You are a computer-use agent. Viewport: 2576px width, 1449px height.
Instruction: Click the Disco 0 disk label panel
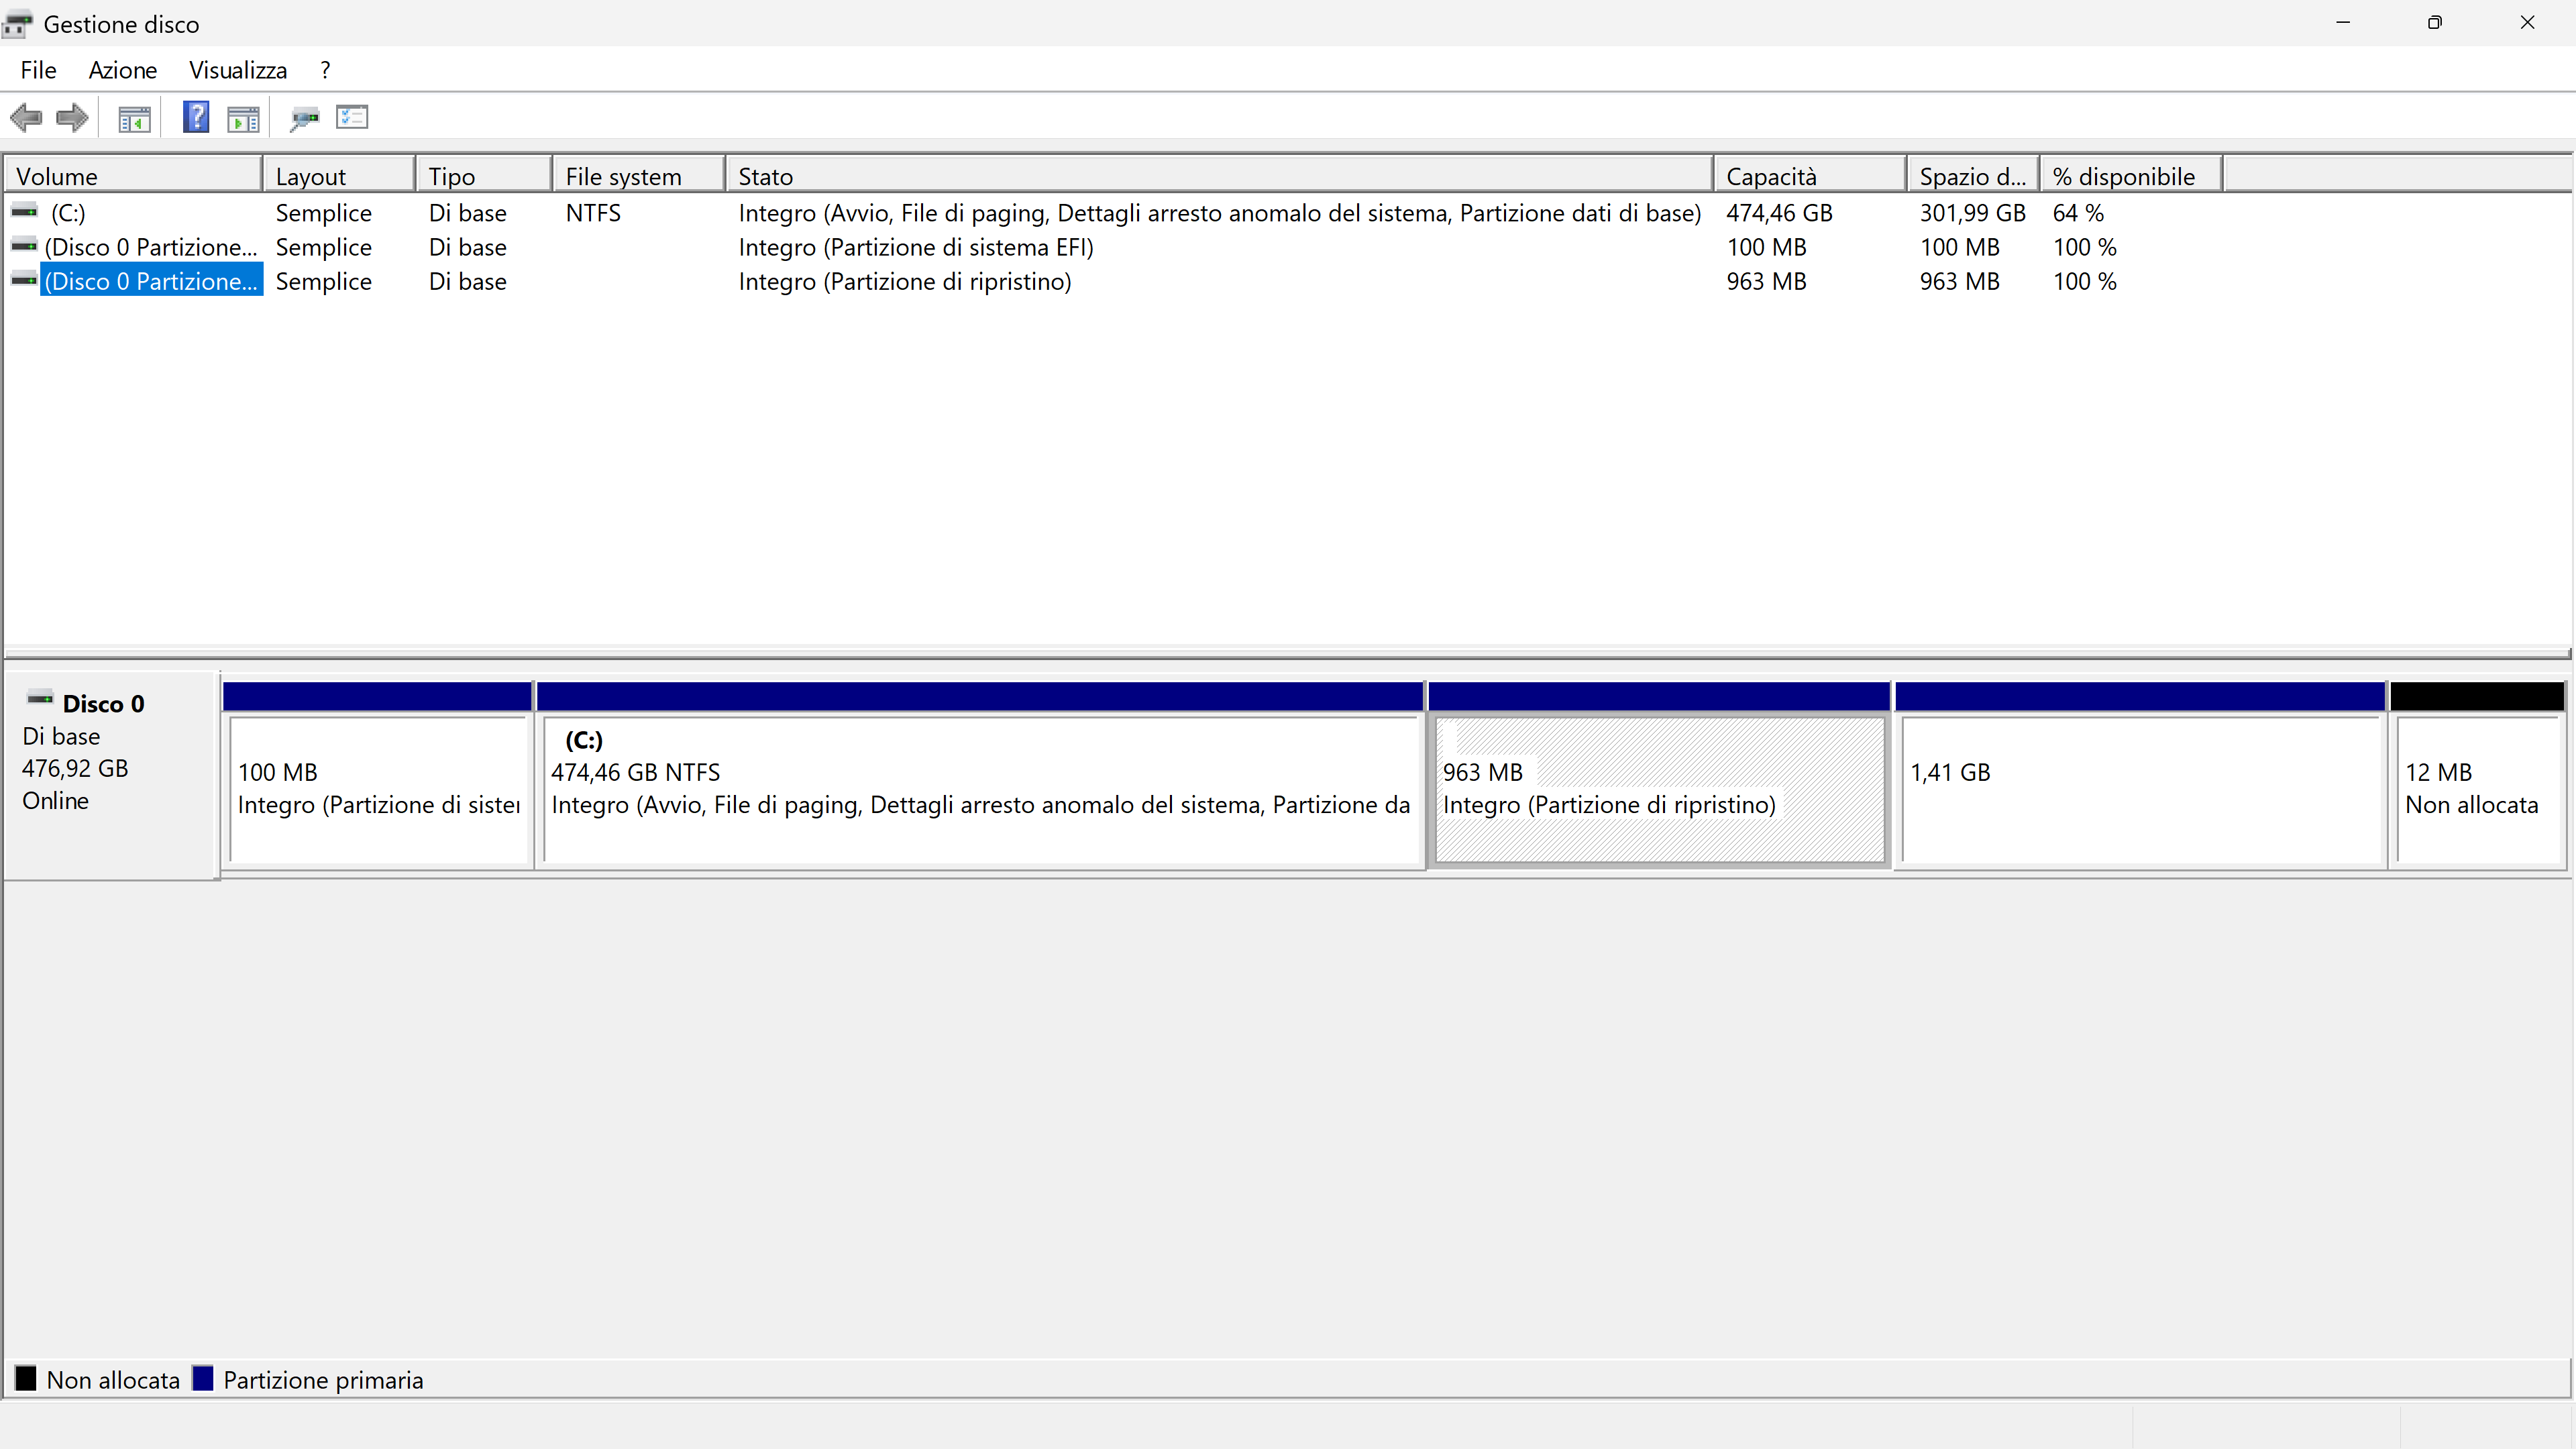[111, 775]
